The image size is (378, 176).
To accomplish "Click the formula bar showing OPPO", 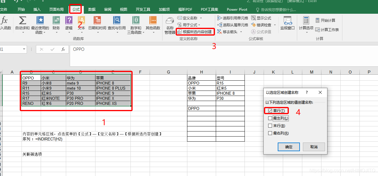I will 224,56.
